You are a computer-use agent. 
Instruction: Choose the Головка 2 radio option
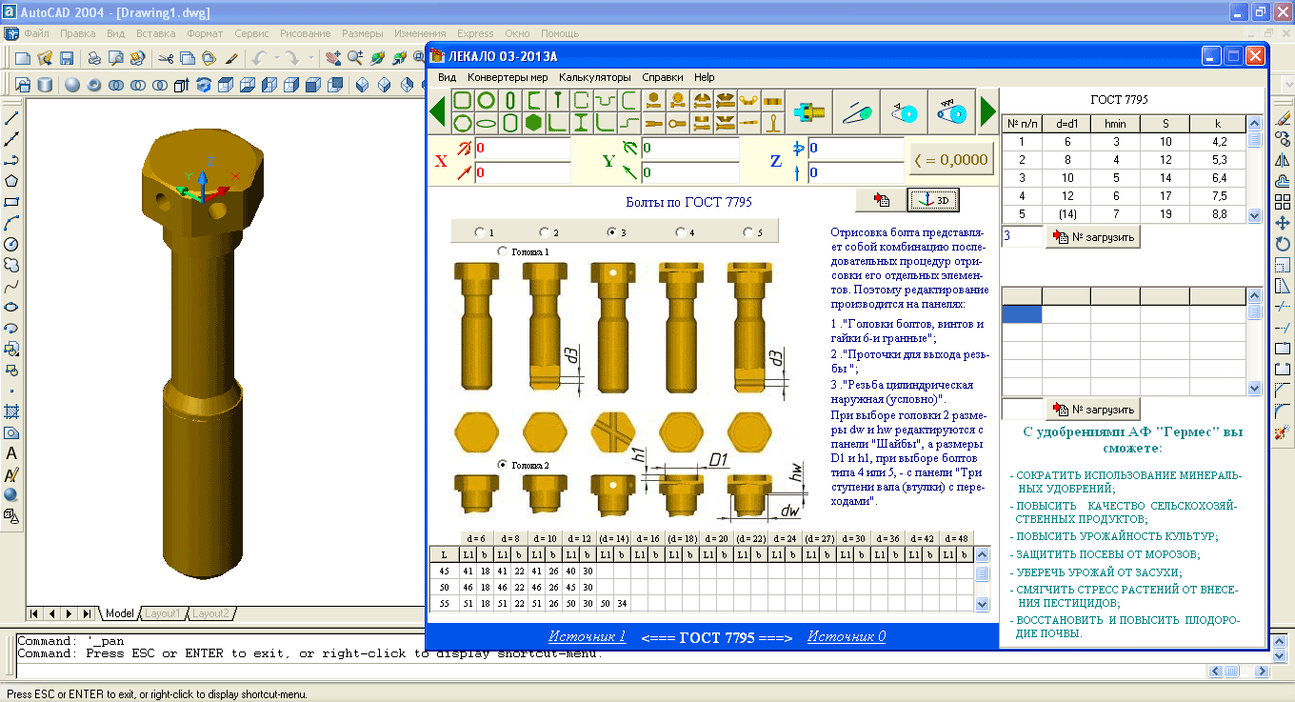pos(504,464)
